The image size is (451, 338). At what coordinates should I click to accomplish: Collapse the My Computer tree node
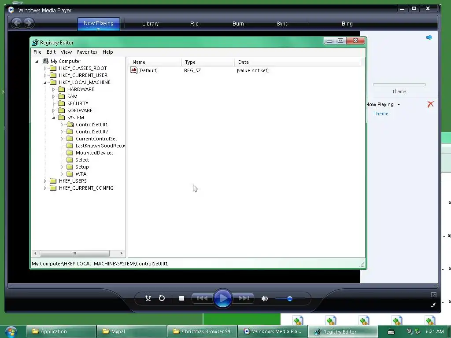[x=37, y=62]
